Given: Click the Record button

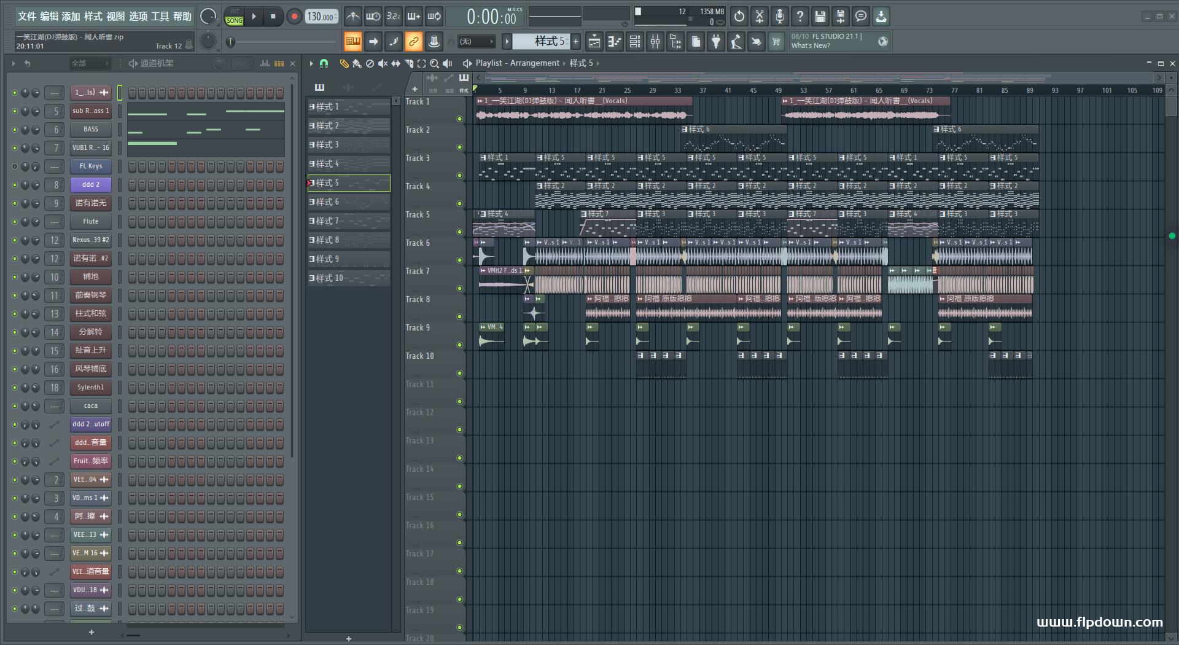Looking at the screenshot, I should (x=294, y=17).
